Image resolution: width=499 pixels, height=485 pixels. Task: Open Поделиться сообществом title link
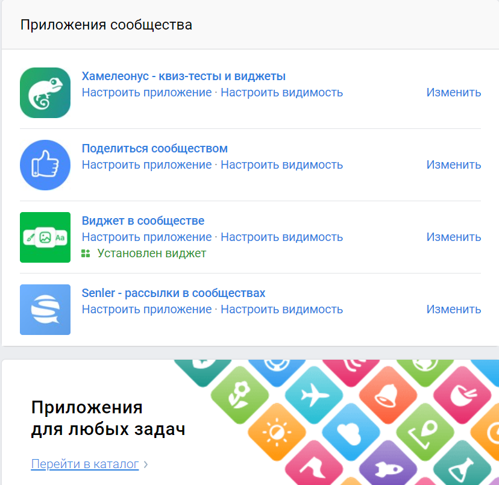pos(155,148)
